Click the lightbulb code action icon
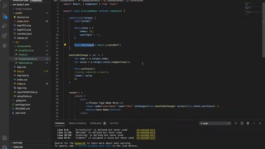The image size is (265, 149). coord(65,45)
